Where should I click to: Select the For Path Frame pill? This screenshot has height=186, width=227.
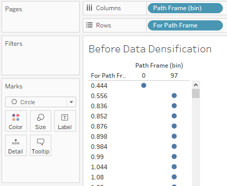click(185, 25)
